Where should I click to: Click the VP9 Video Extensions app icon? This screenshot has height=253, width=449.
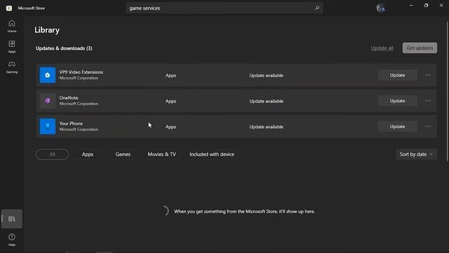(48, 75)
